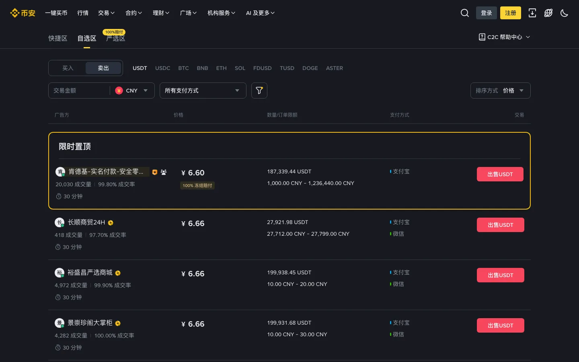Viewport: 579px width, 362px height.
Task: Select the BTC coin tab
Action: point(183,68)
